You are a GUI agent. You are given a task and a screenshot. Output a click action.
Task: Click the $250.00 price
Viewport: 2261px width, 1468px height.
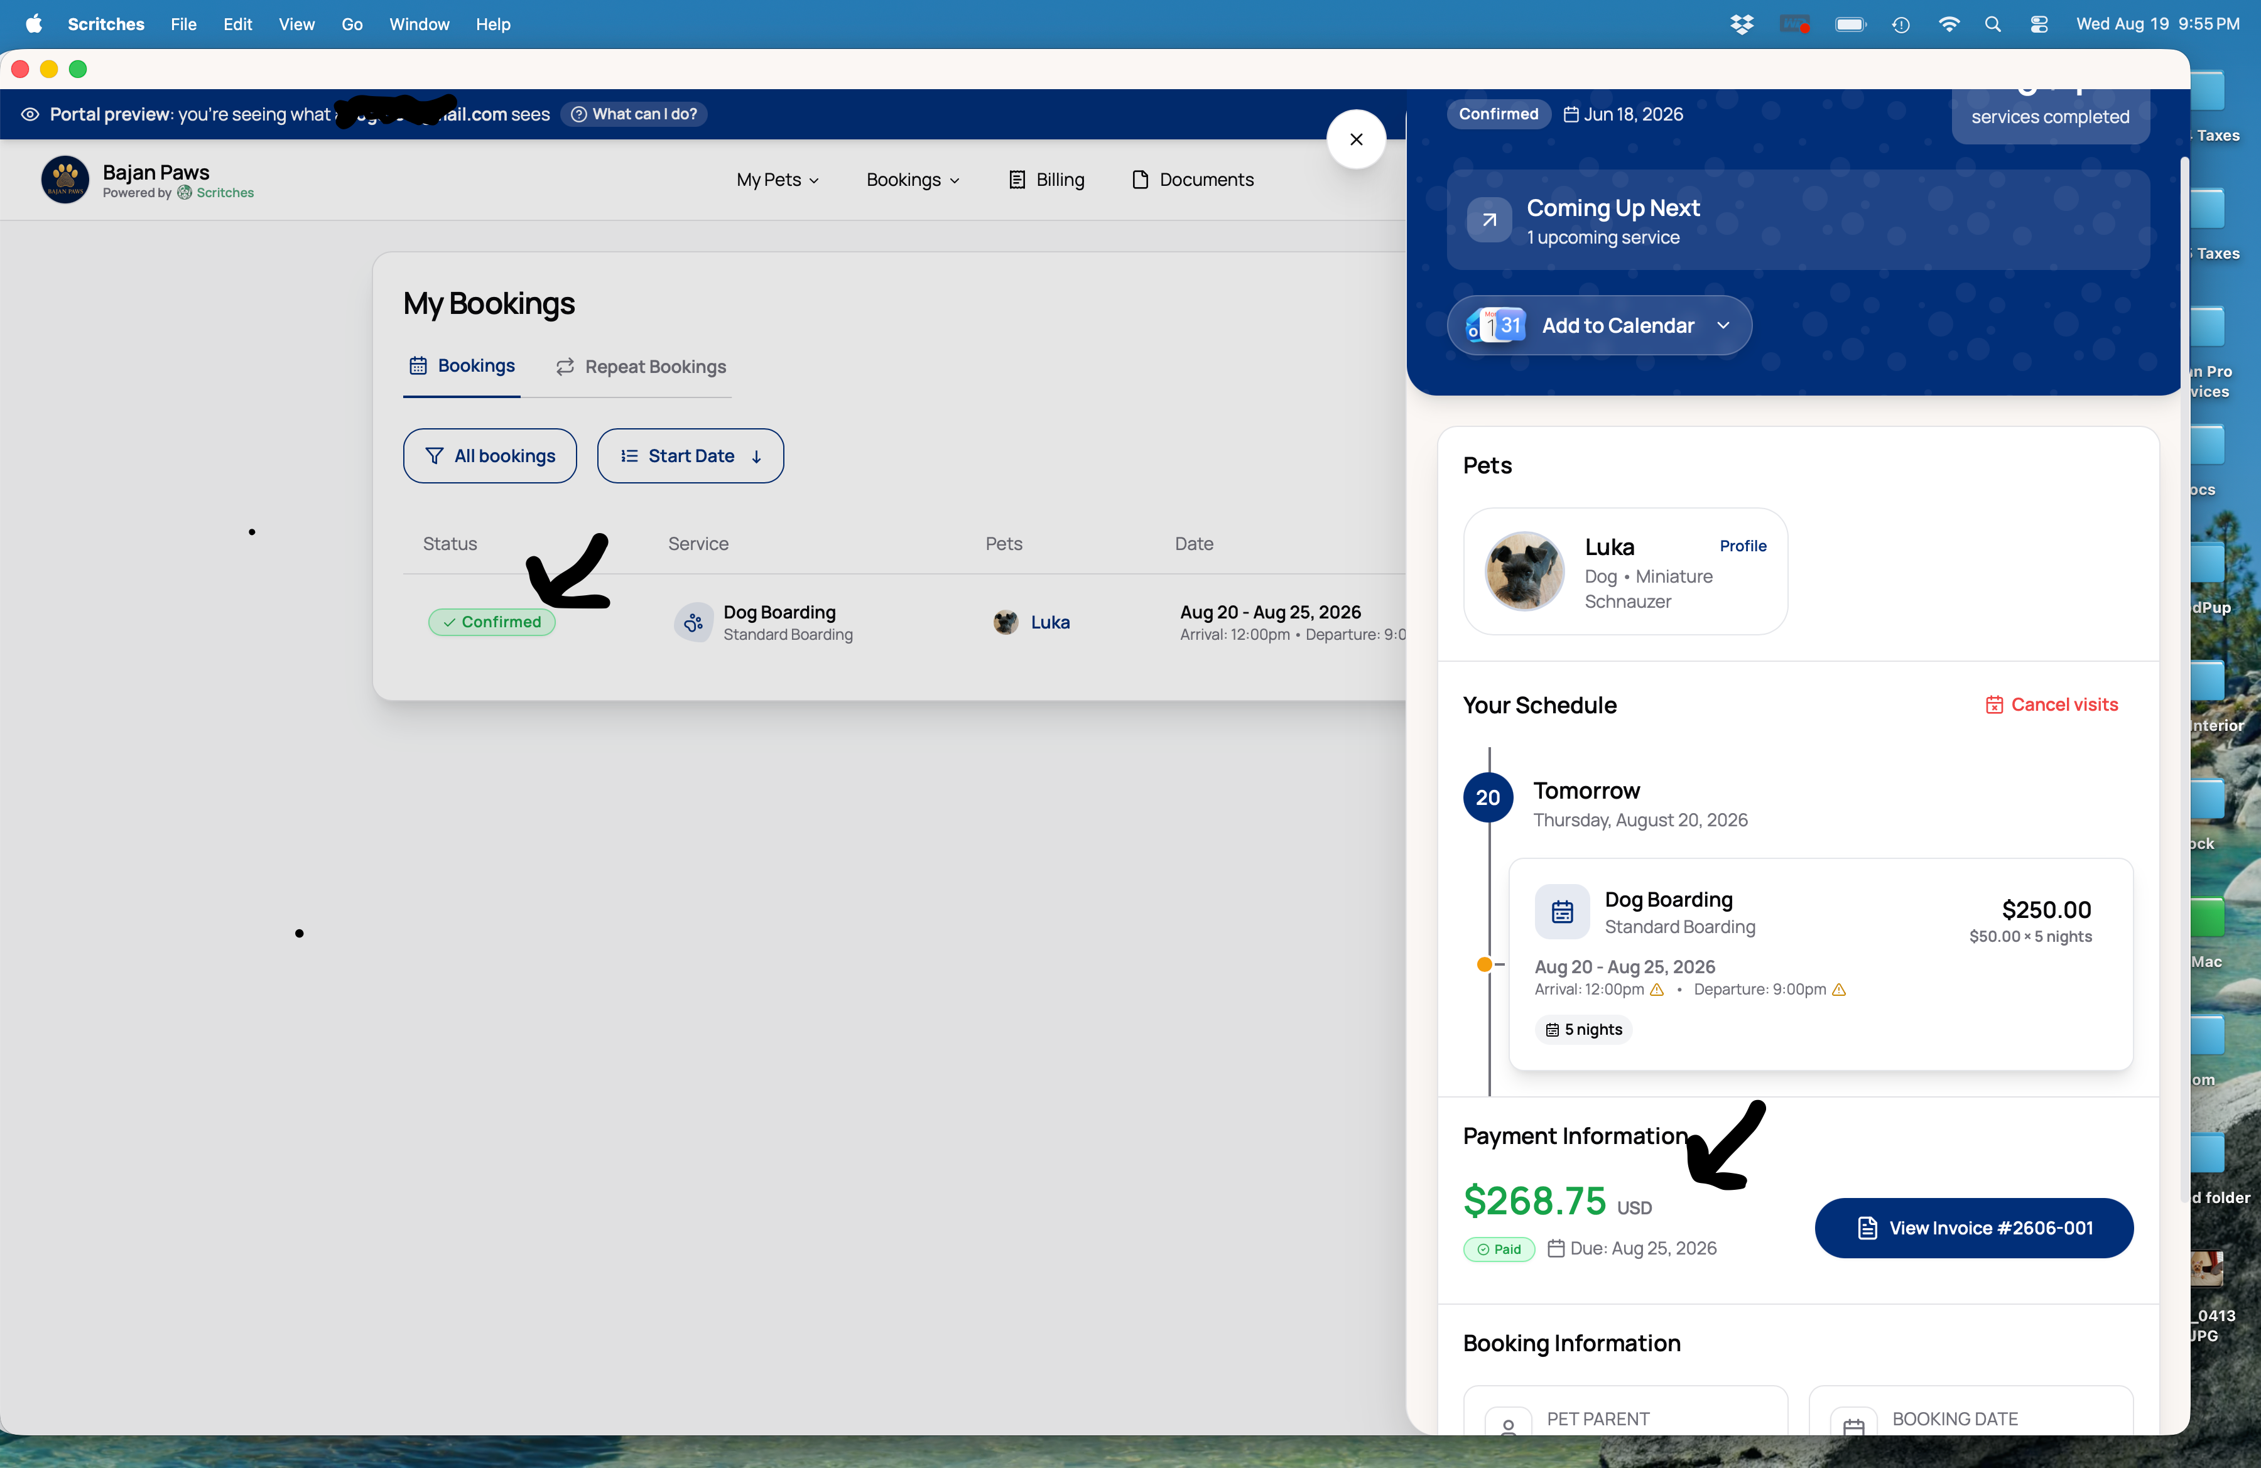[2046, 910]
